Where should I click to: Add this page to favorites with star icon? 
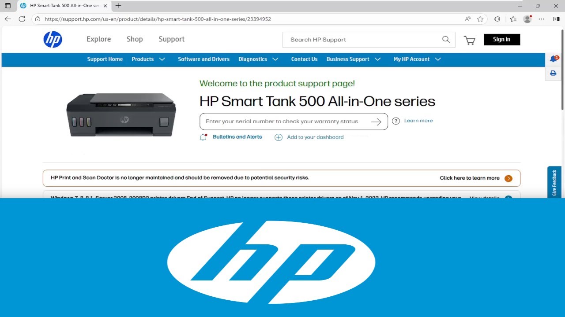(480, 19)
